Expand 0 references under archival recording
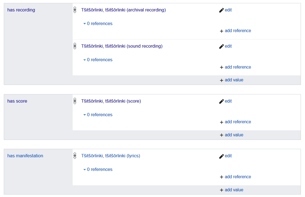305x197 pixels. 98,23
